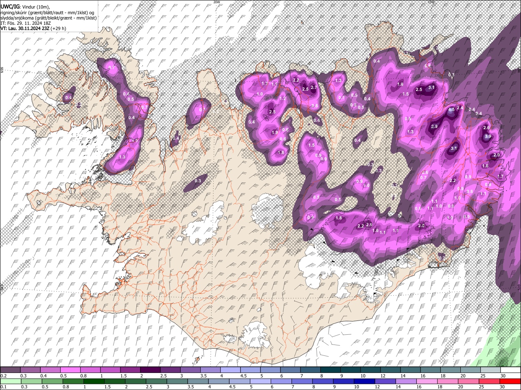The height and width of the screenshot is (390, 521).
Task: Pick the 0.5–0.8 pink swatch in the upper scale
Action: point(70,370)
